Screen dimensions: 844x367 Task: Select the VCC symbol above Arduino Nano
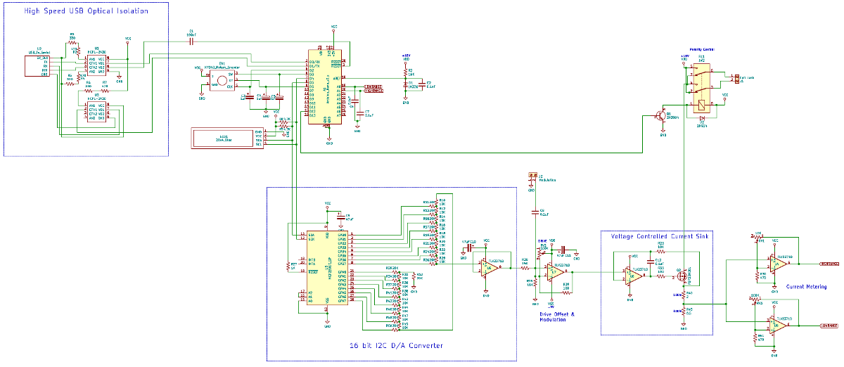(333, 27)
